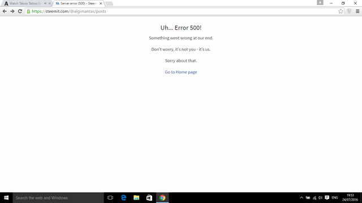Click the Search the web and Windows box
This screenshot has width=362, height=203.
coord(58,198)
